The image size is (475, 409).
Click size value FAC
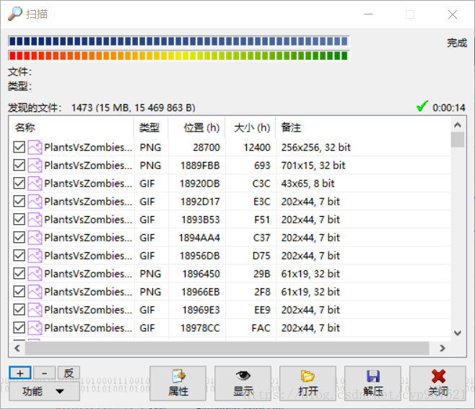click(x=261, y=328)
